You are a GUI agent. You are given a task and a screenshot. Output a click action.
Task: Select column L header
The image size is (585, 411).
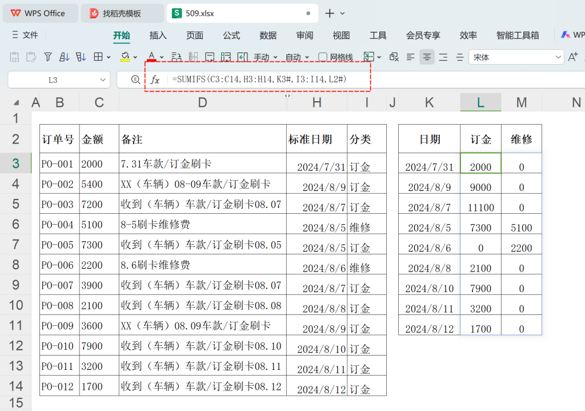pos(480,102)
